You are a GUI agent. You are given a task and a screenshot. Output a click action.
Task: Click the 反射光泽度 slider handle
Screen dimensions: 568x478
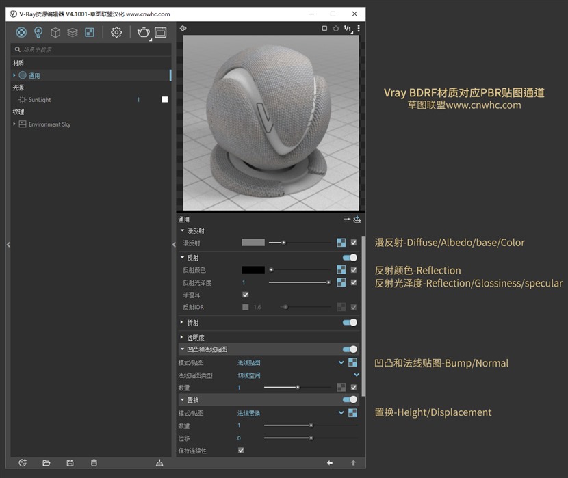click(328, 282)
